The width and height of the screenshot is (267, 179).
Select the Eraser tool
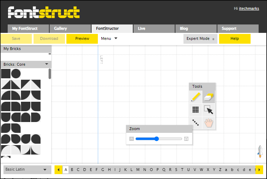click(x=209, y=97)
